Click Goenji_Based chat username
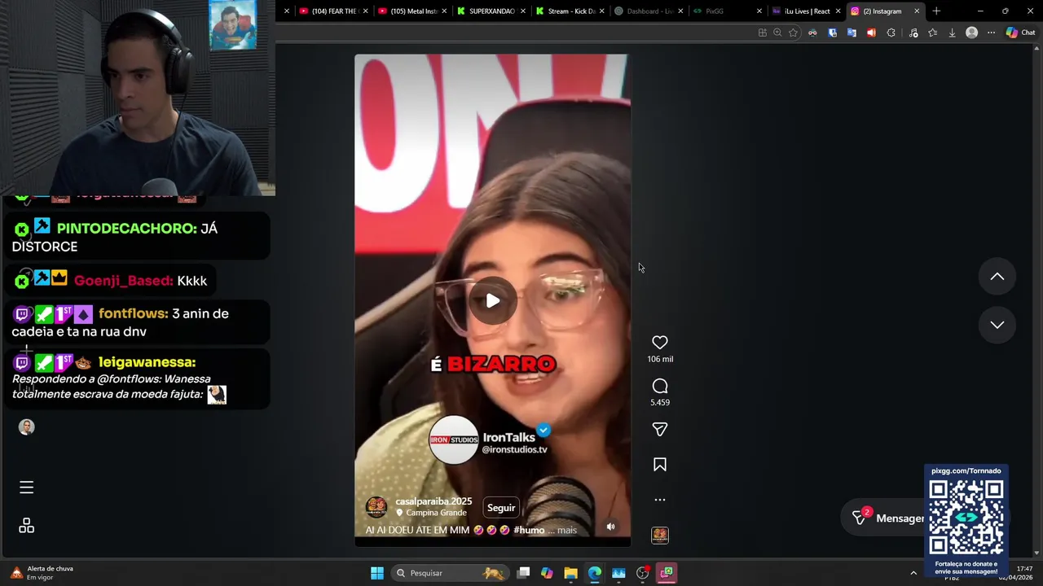The image size is (1043, 586). pos(124,281)
